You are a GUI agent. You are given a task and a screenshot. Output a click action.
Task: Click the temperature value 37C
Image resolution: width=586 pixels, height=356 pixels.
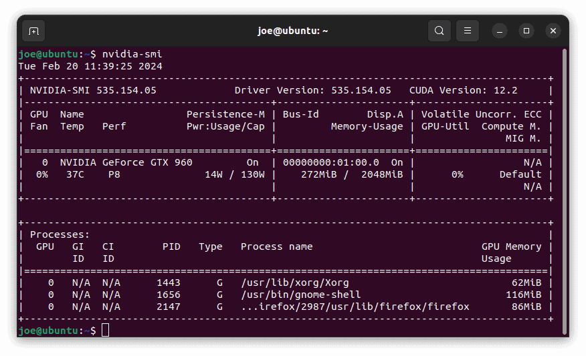[x=75, y=174]
